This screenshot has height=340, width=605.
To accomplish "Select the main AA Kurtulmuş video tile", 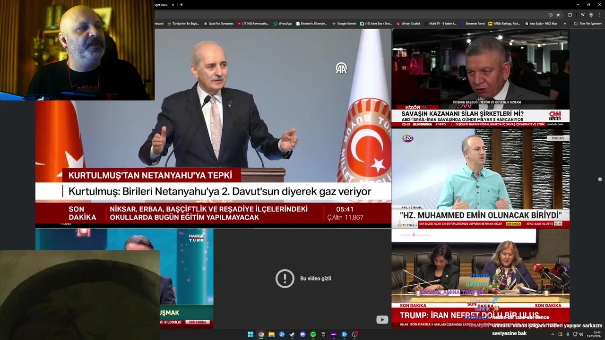I will (213, 128).
